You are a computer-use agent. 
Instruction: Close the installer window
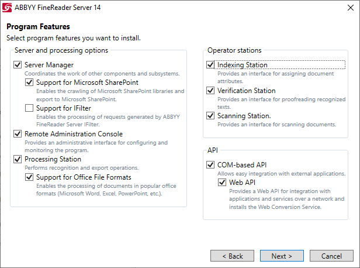click(x=351, y=8)
